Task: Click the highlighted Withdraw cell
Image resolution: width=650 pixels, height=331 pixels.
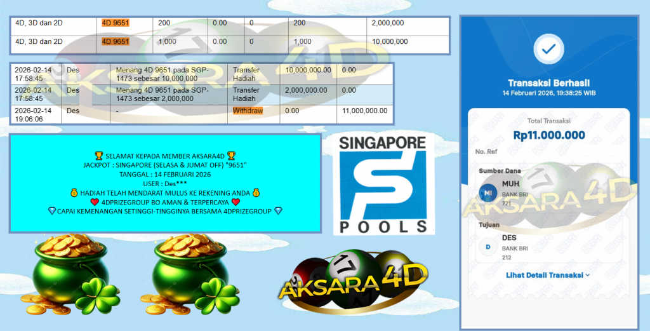Action: pos(248,111)
